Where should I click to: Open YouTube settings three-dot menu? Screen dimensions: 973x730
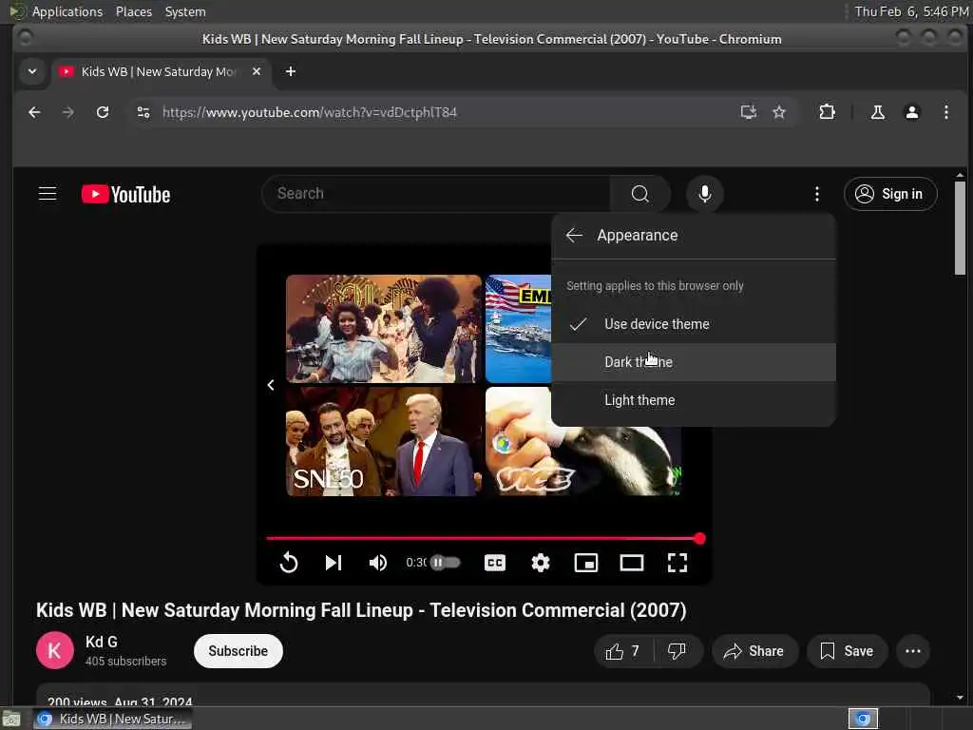(816, 194)
